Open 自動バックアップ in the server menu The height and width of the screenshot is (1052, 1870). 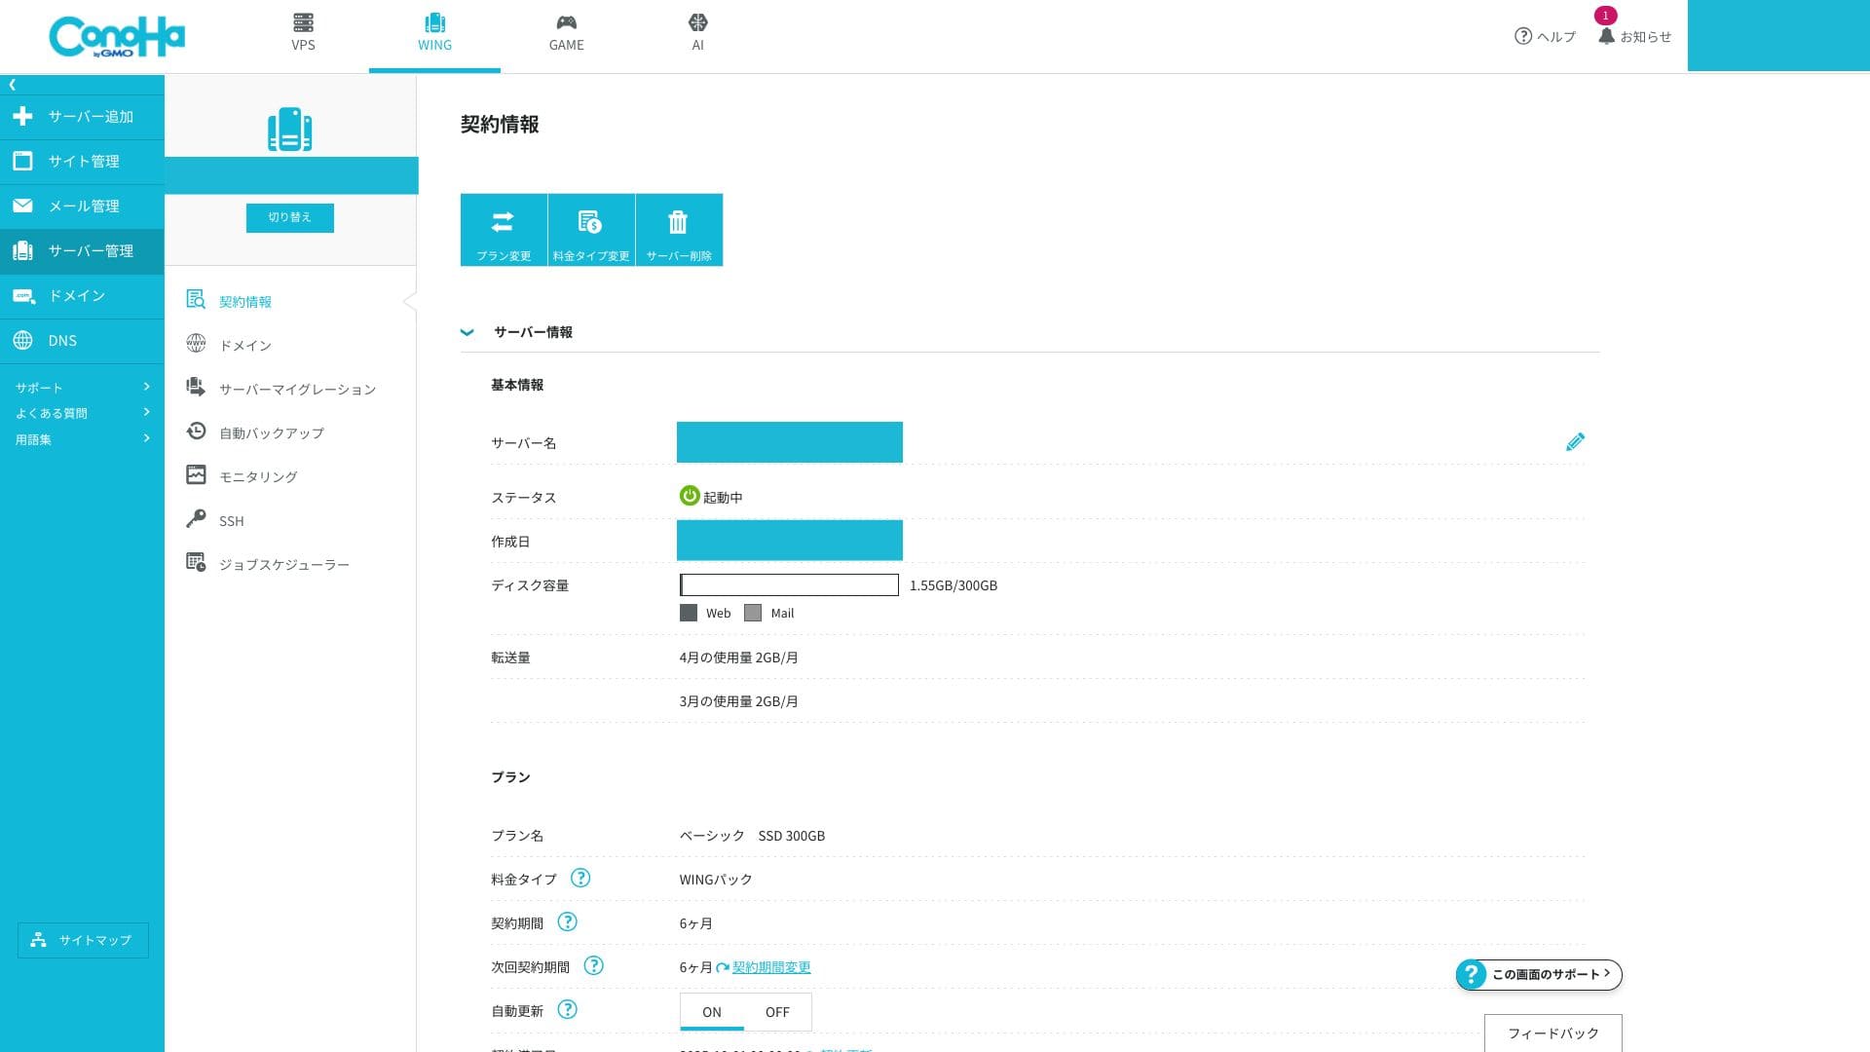point(271,432)
